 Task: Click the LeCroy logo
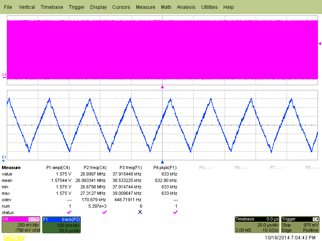15,238
